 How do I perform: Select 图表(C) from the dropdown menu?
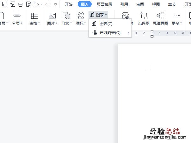106,24
